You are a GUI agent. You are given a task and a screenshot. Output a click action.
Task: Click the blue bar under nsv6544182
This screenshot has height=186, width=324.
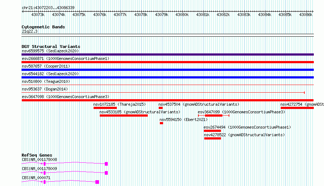pyautogui.click(x=167, y=77)
